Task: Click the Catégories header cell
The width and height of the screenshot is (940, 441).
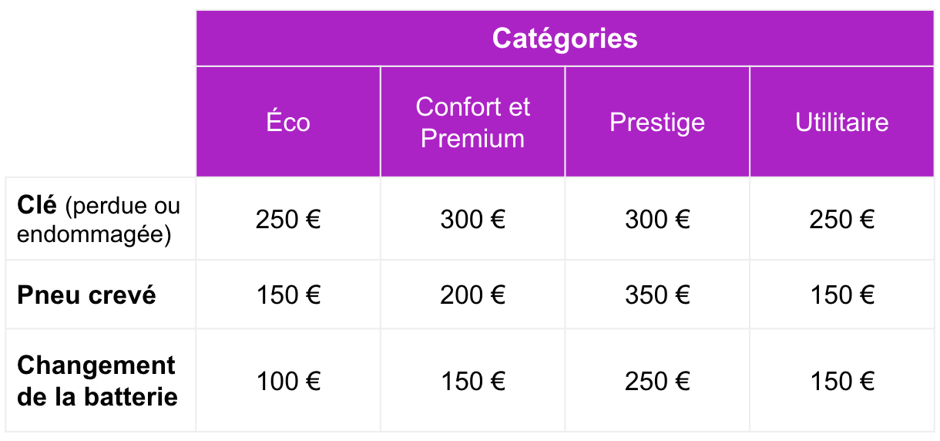Action: (x=565, y=38)
